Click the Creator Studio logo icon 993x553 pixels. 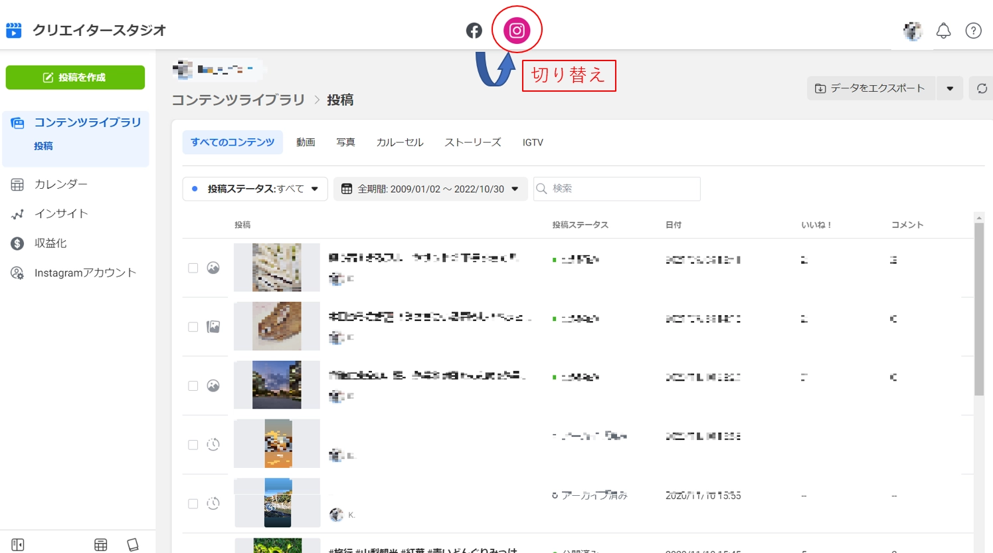(x=13, y=30)
